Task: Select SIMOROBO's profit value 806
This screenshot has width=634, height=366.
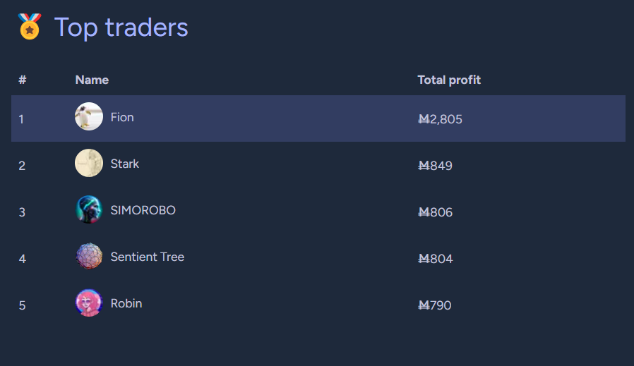Action: pos(435,212)
